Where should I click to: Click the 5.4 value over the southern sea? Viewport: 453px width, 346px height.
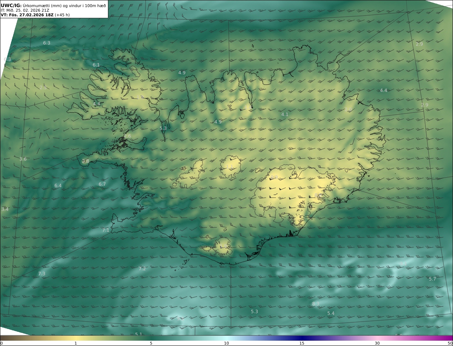(x=331, y=313)
